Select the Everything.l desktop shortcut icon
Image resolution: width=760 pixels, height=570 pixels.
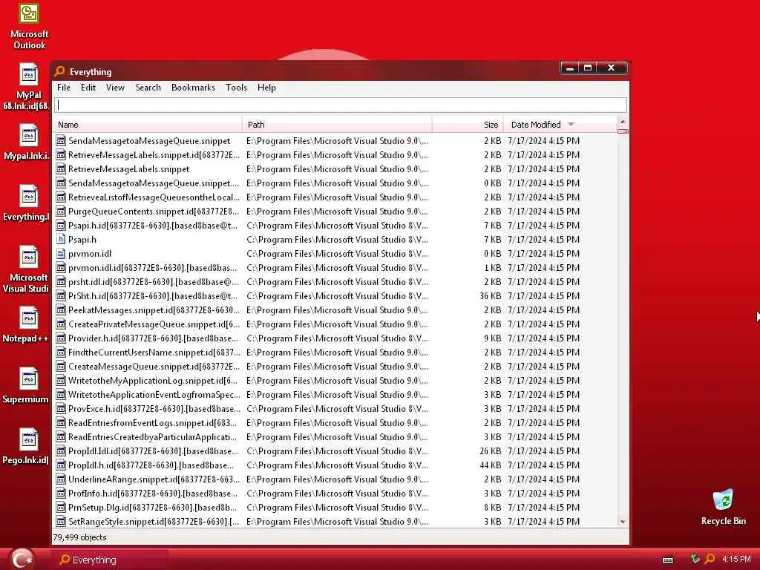27,203
